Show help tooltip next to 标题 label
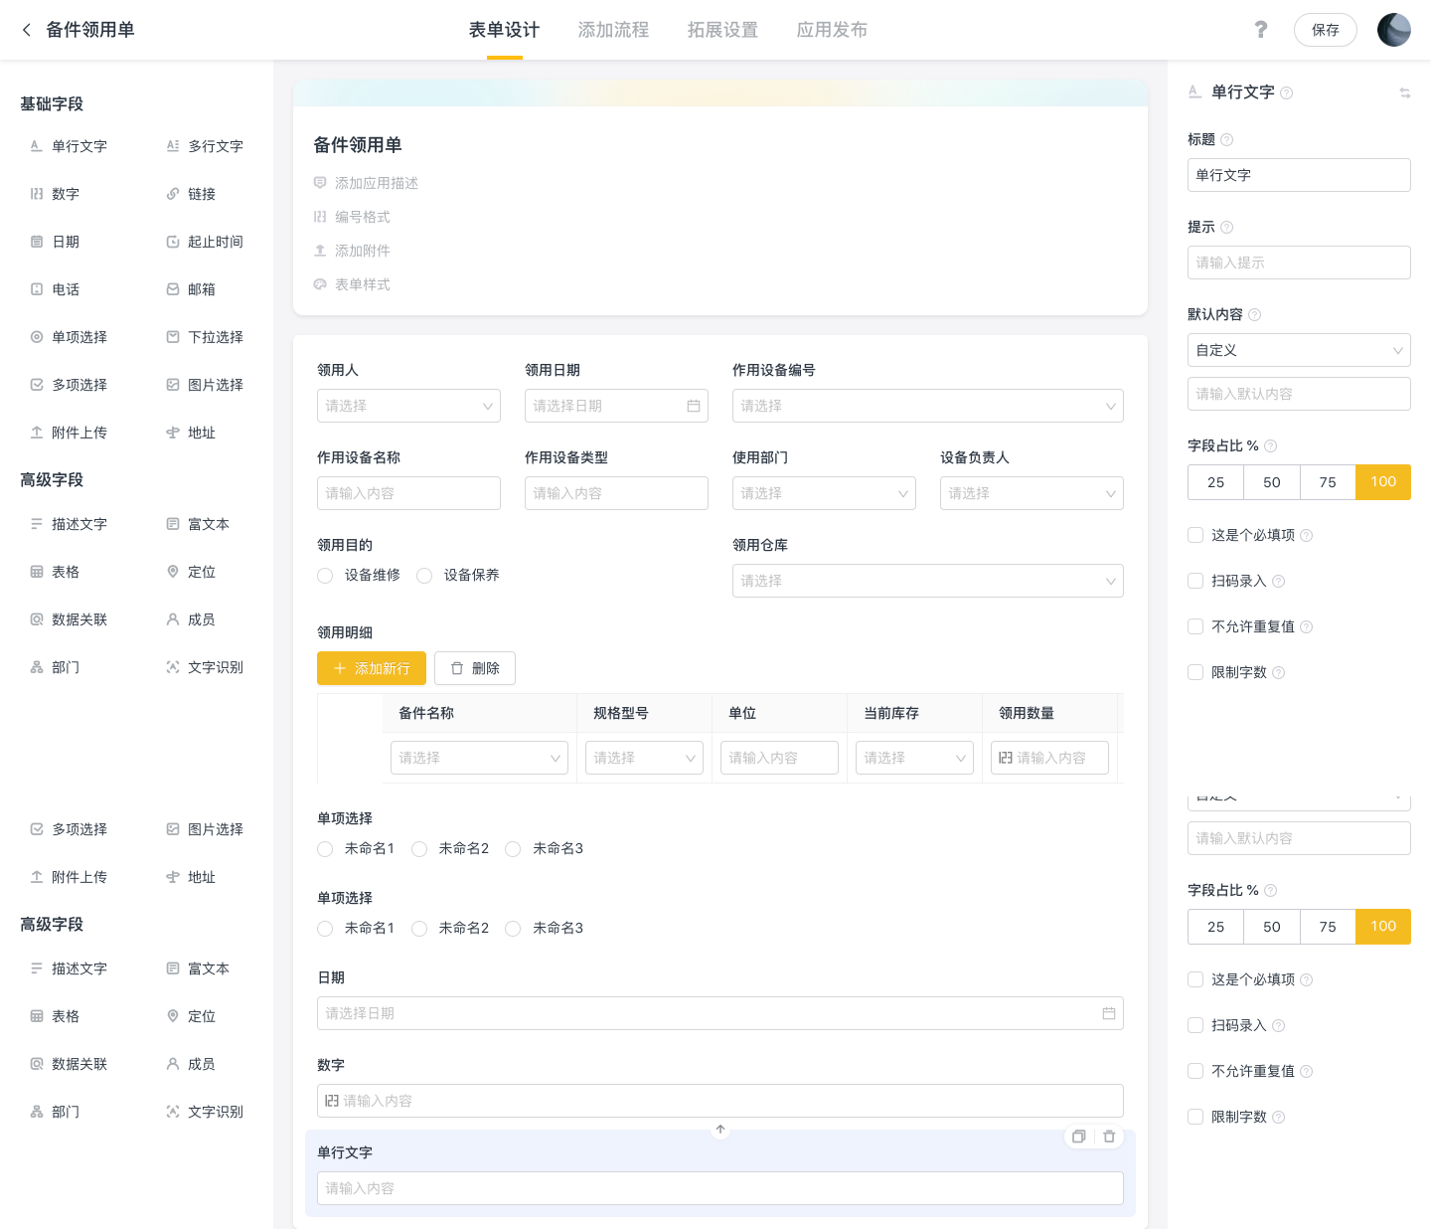Viewport: 1431px width, 1229px height. 1226,139
